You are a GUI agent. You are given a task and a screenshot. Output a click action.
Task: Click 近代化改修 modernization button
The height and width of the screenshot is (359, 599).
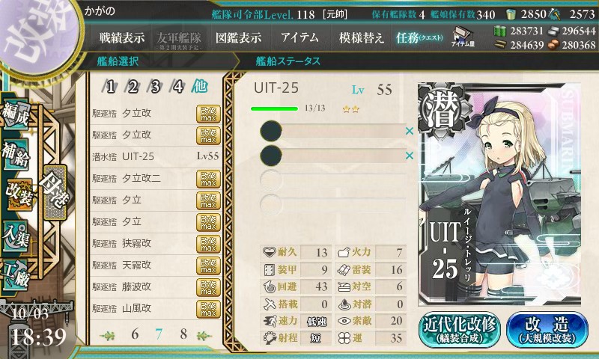(x=460, y=329)
